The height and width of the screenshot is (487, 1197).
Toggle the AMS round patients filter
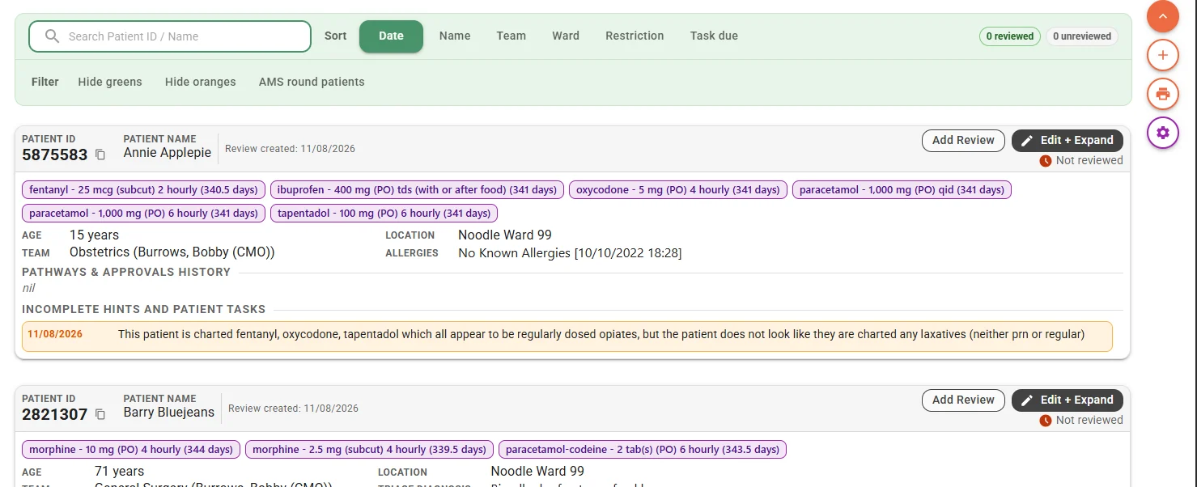(x=312, y=82)
